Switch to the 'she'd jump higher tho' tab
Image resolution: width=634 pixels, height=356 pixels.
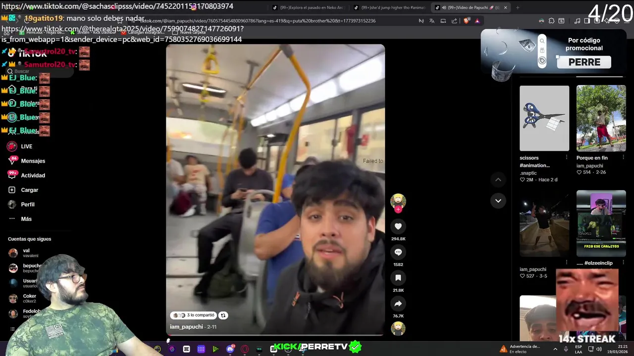click(x=389, y=7)
